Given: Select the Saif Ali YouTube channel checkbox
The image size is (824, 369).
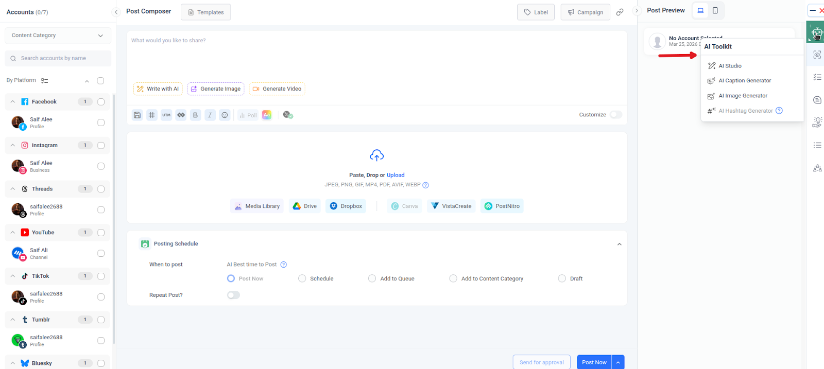Looking at the screenshot, I should (x=101, y=253).
